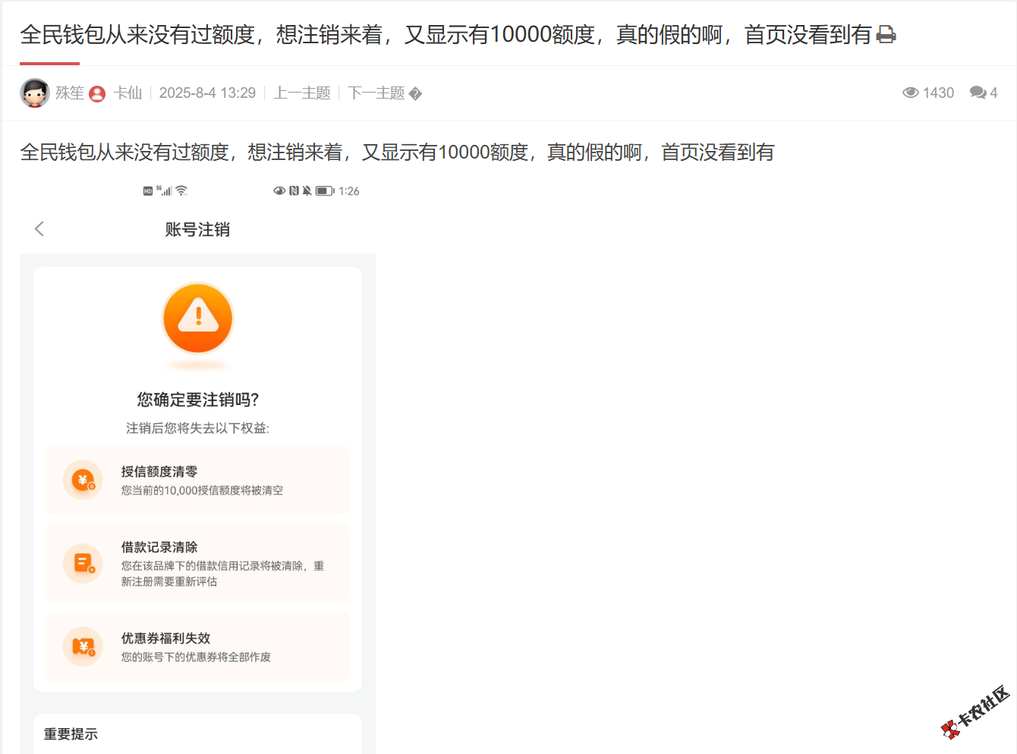Go to 下一主题 next thread
This screenshot has width=1017, height=754.
376,93
